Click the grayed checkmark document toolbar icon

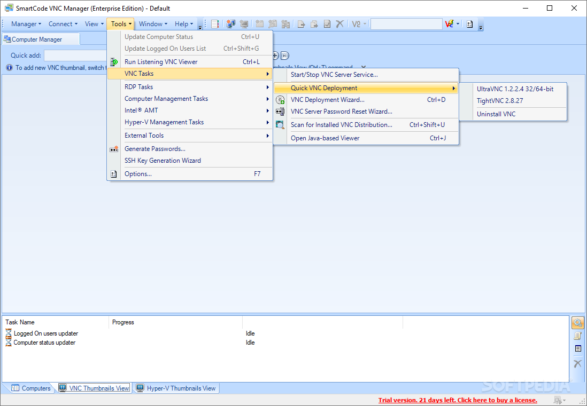[x=327, y=24]
